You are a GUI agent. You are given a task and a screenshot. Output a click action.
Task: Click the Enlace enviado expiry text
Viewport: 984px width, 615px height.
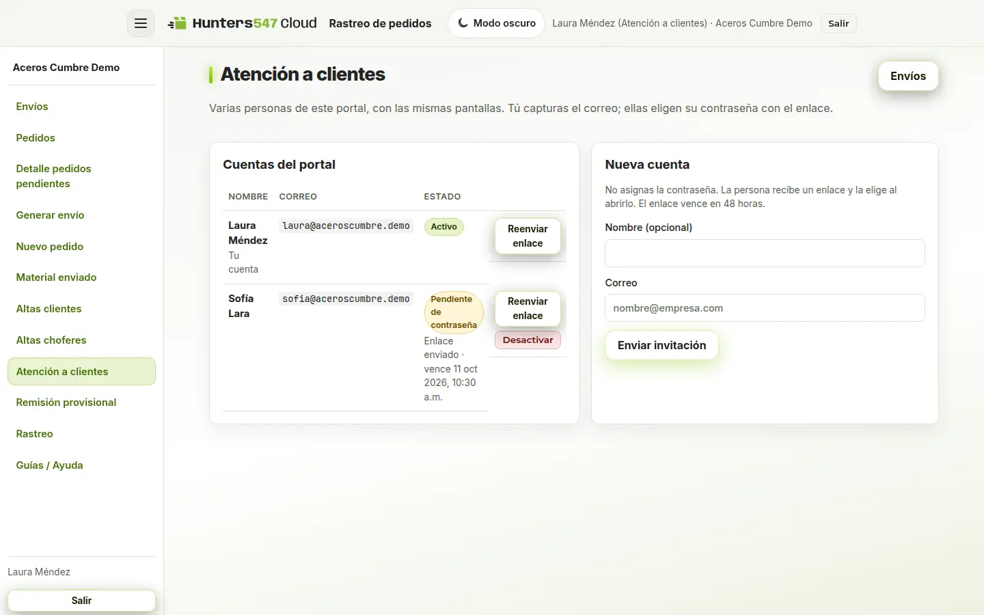pos(451,369)
